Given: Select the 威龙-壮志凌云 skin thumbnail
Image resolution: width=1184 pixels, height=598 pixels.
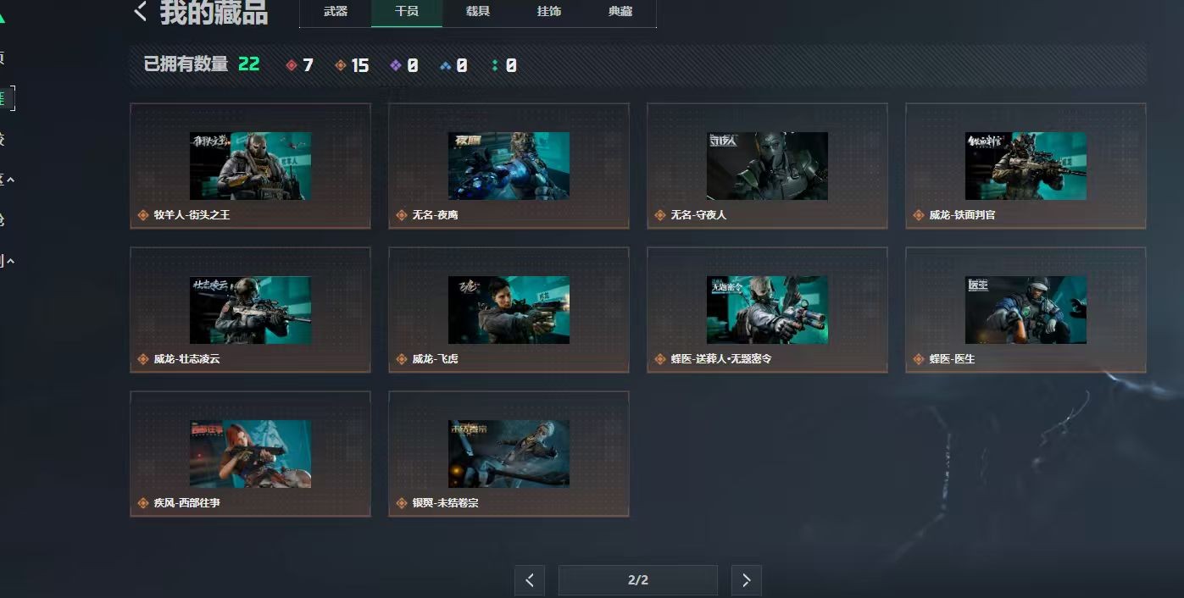Looking at the screenshot, I should pyautogui.click(x=250, y=310).
